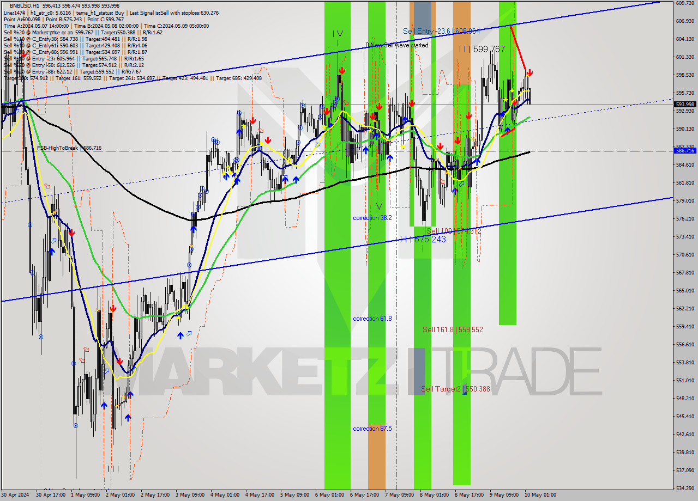
Task: Click the 'Entry -23: 605.964' info line
Action: pyautogui.click(x=74, y=58)
